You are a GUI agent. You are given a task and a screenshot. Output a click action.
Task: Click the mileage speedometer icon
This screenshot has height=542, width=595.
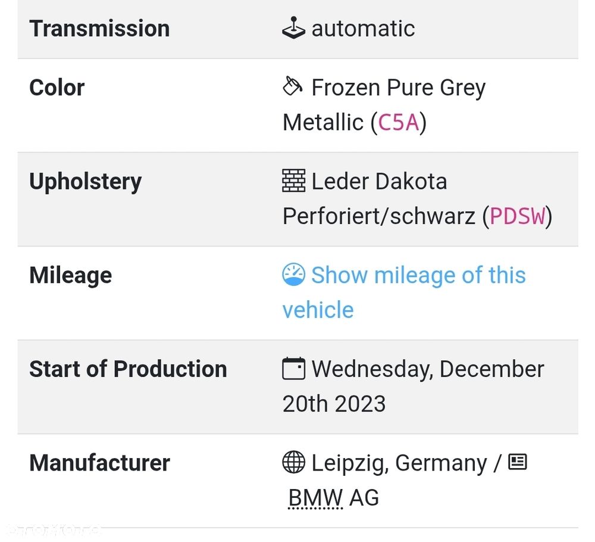point(293,274)
